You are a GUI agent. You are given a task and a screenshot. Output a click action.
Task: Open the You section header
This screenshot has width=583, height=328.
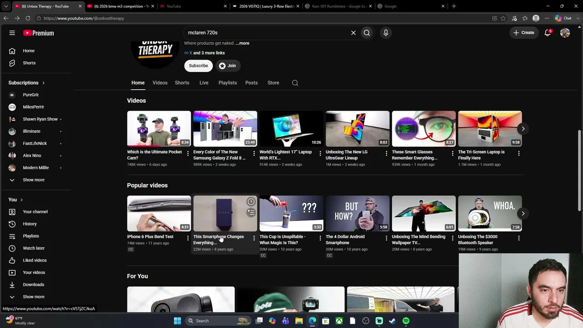point(15,200)
